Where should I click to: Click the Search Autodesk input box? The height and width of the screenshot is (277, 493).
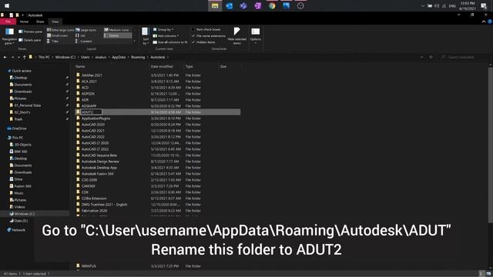point(465,57)
